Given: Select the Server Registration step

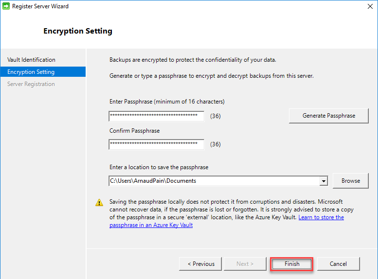Looking at the screenshot, I should click(x=31, y=84).
